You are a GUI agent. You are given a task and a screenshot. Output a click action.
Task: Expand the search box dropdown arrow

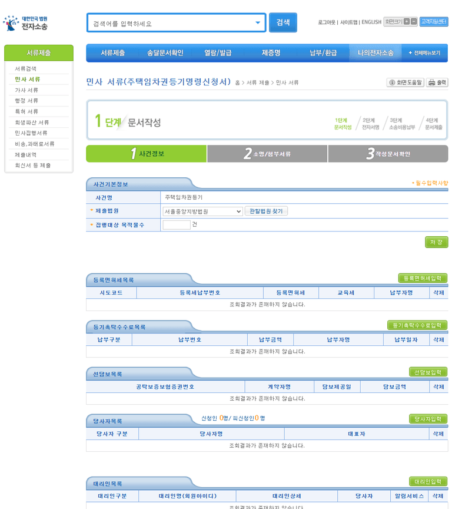(x=258, y=23)
